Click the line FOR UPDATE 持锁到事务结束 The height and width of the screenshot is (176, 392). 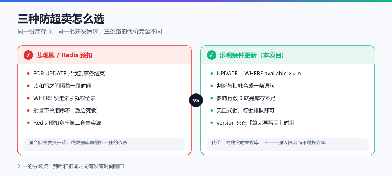(69, 74)
